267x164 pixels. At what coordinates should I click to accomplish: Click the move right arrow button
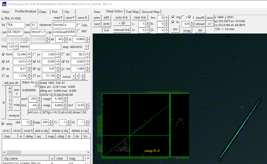pyautogui.click(x=77, y=76)
